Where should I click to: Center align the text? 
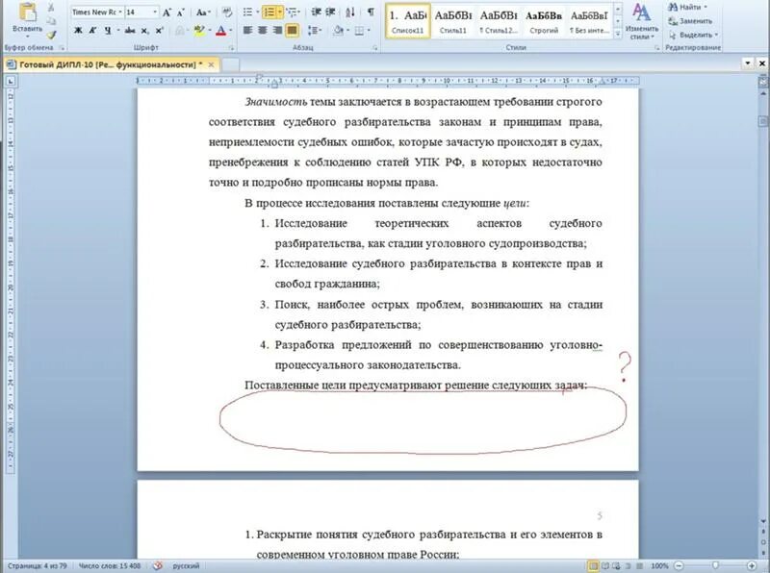(263, 31)
